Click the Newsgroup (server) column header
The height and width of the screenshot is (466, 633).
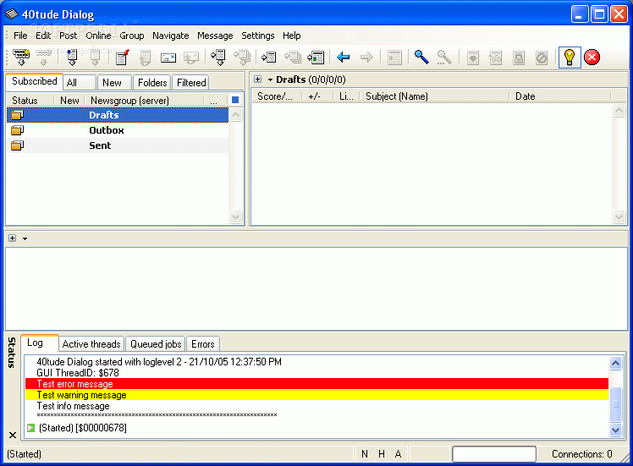tap(145, 101)
